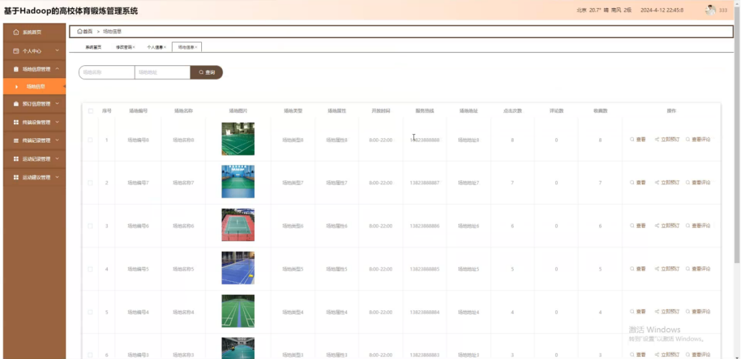Viewport: 741px width, 359px height.
Task: Open 系统首页 in the sidebar menu
Action: pyautogui.click(x=35, y=33)
